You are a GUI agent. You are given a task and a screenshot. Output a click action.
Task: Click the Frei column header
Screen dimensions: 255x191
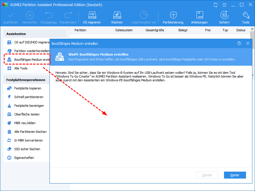tap(208, 30)
